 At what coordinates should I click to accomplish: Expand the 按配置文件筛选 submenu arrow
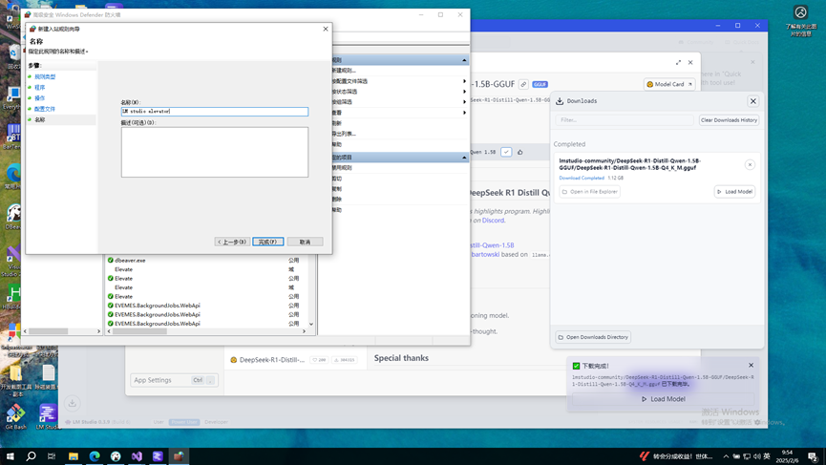[x=464, y=81]
